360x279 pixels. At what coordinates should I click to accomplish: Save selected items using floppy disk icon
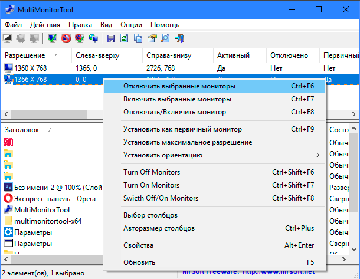(x=111, y=38)
